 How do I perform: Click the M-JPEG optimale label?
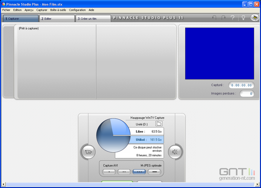pos(151,166)
